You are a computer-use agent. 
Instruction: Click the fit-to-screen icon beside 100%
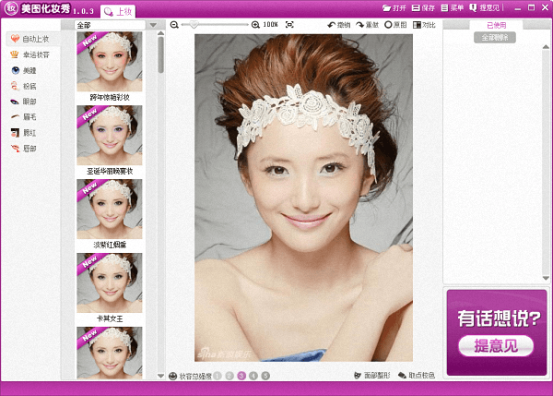click(x=289, y=24)
